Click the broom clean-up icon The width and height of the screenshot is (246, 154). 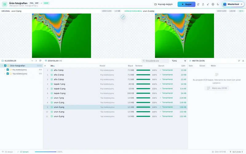(x=208, y=4)
